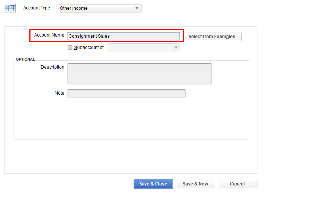Click the Account Name field with Consignment Sales
Screen dimensions: 335x219
pyautogui.click(x=123, y=36)
